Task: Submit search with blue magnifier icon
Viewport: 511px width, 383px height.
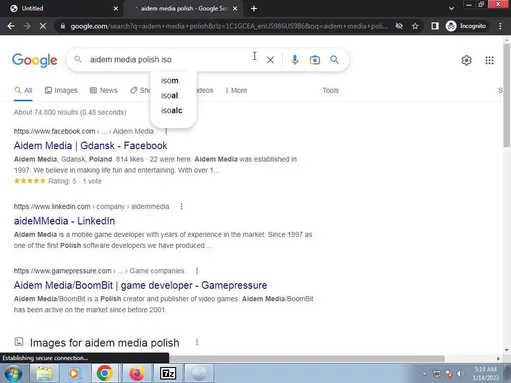Action: (x=334, y=60)
